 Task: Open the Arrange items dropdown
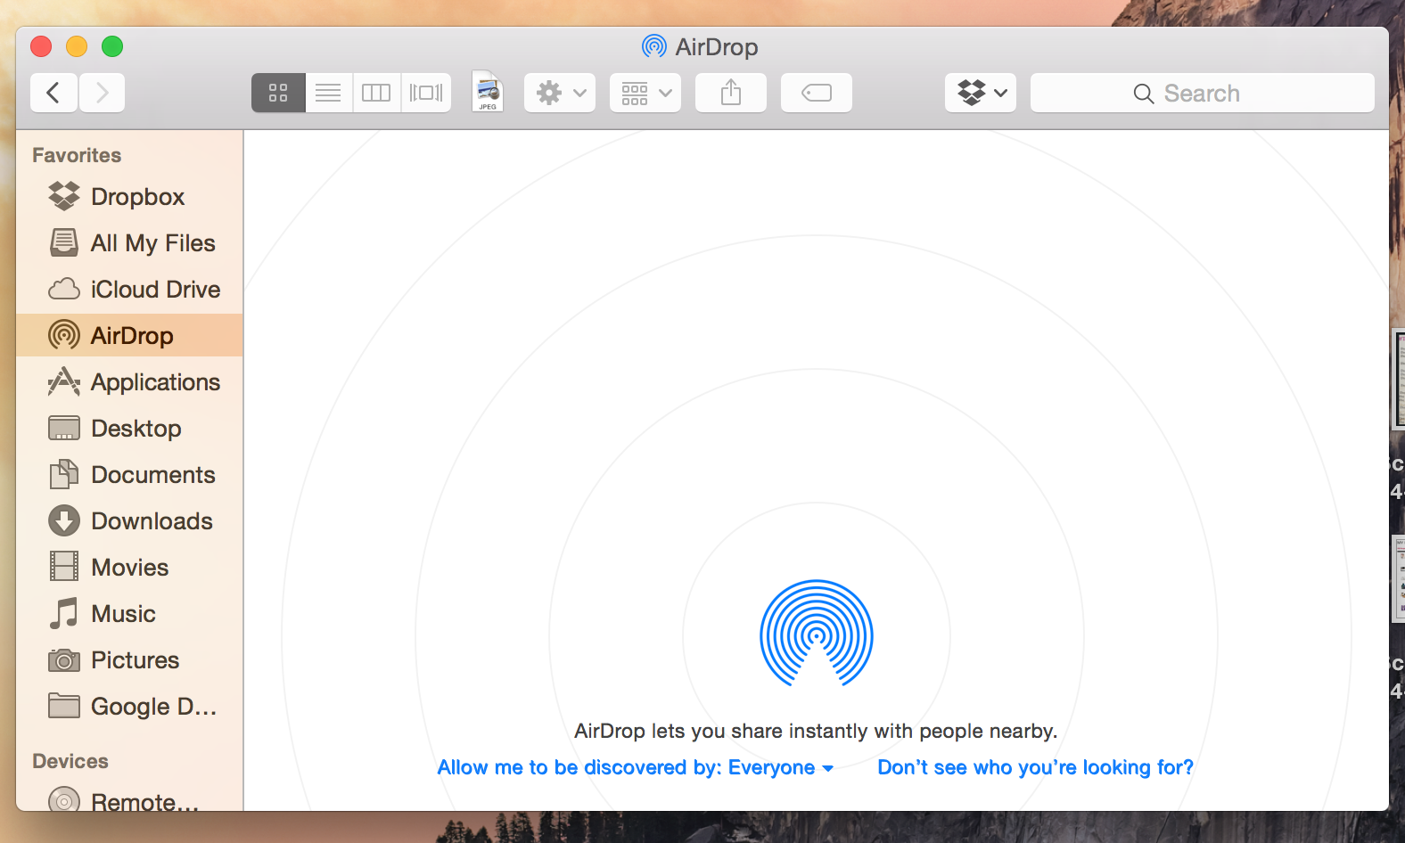click(x=645, y=93)
